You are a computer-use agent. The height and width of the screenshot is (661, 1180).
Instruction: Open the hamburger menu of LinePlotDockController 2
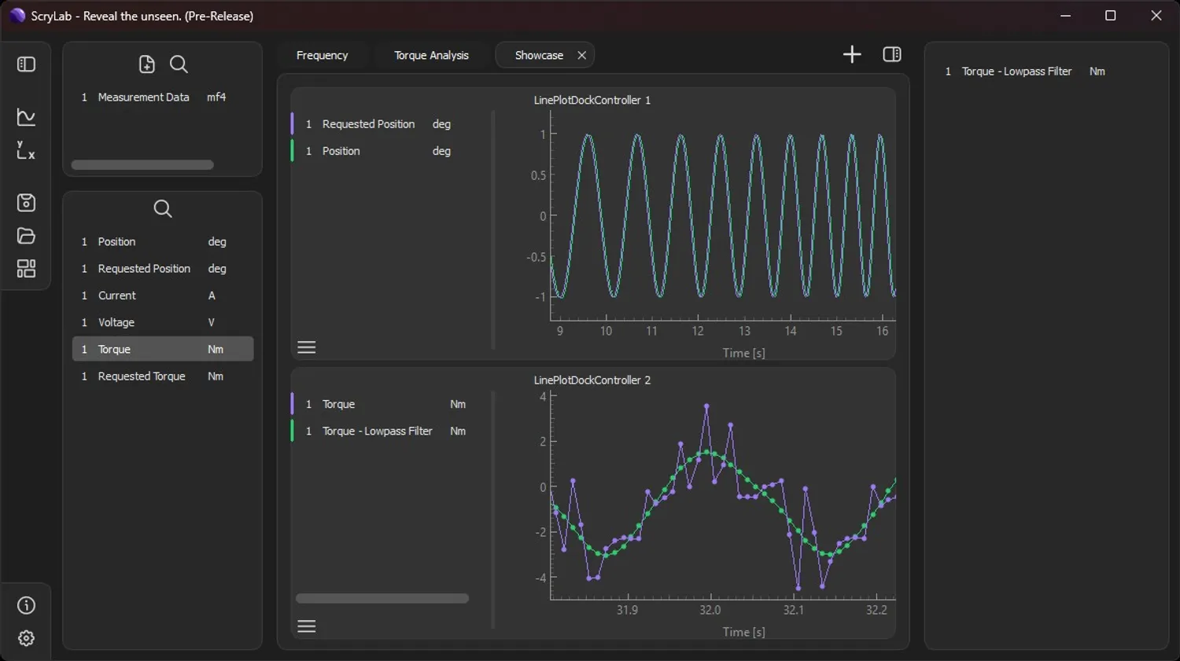[307, 626]
